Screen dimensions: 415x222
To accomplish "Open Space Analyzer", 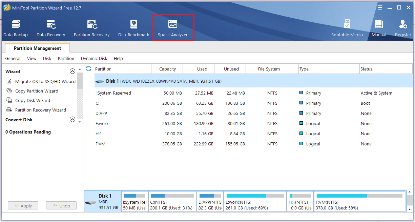I will coord(173,28).
